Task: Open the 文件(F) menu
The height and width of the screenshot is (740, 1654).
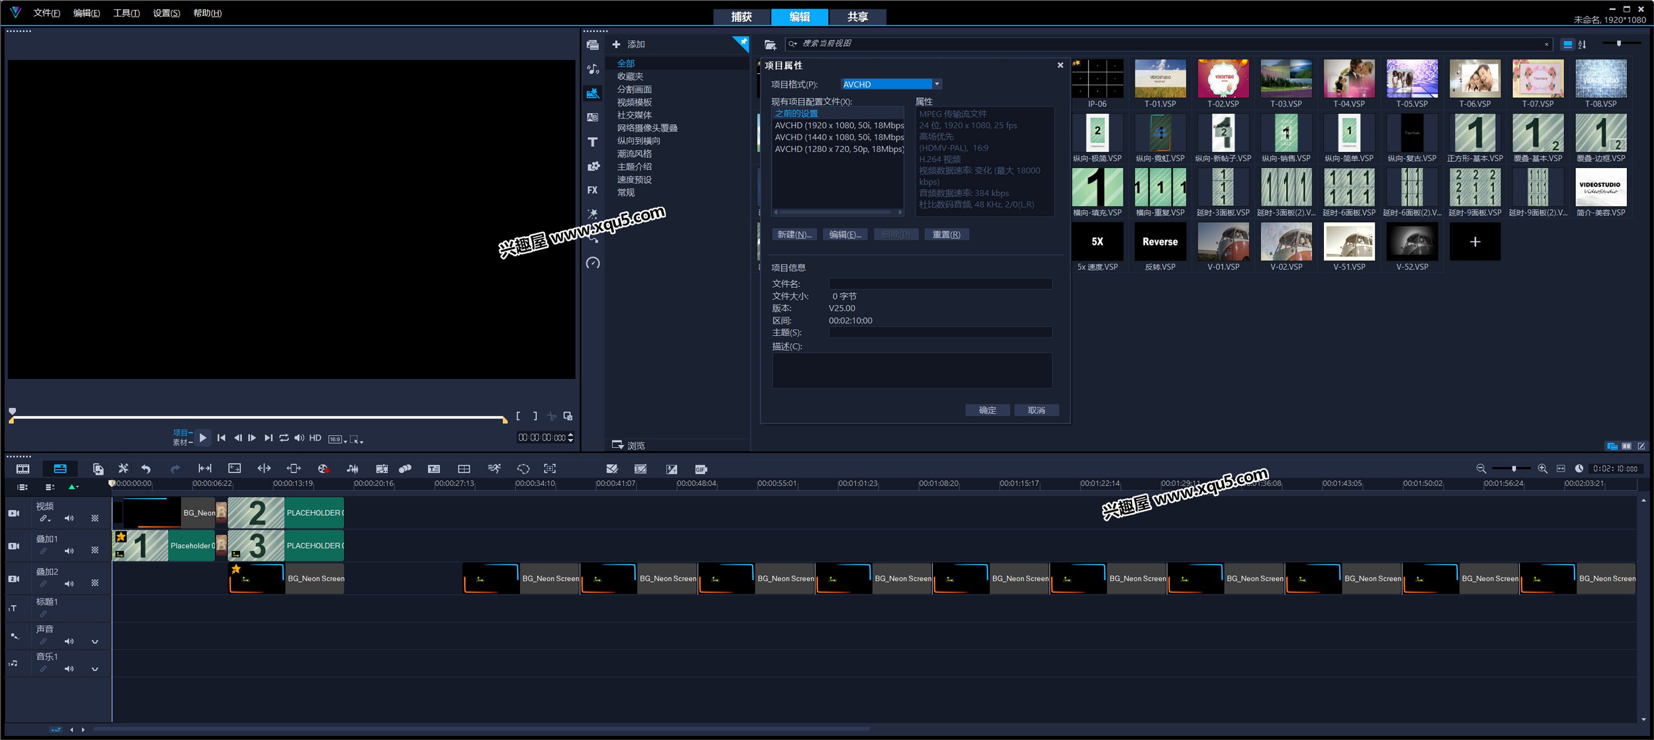Action: click(x=47, y=13)
